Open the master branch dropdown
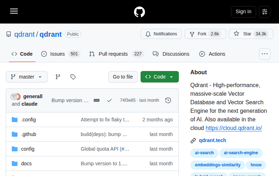 click(x=26, y=77)
